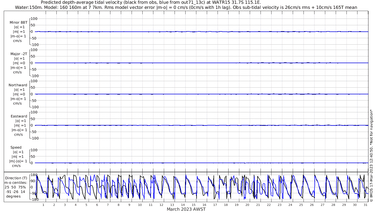Click day 20 on the date axis
This screenshot has width=376, height=215.
247,205
